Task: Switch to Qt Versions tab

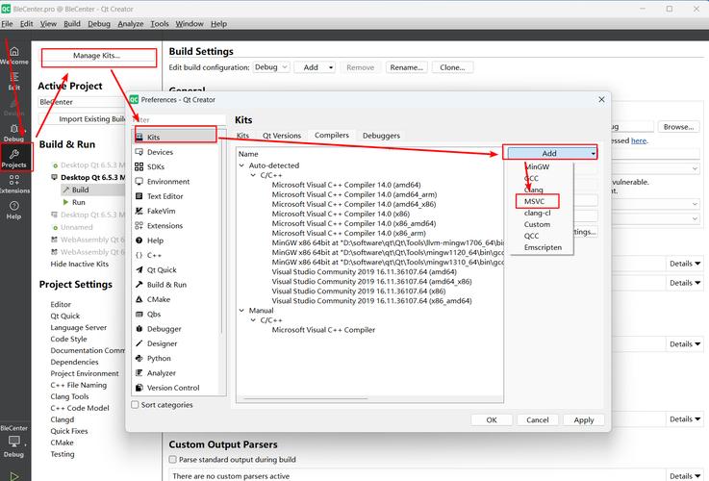Action: tap(281, 136)
